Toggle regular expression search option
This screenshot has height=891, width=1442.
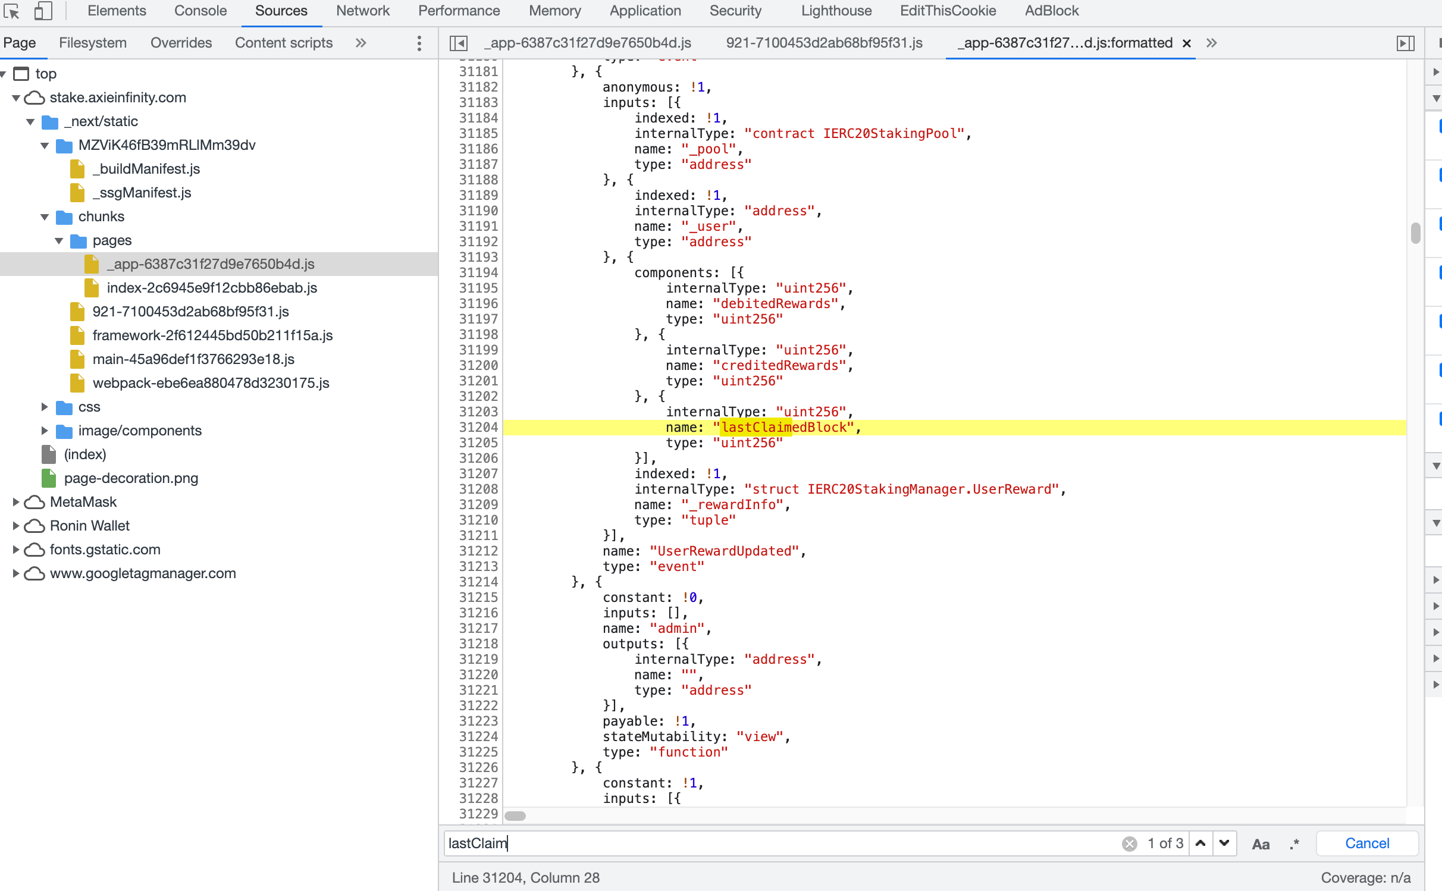click(1294, 844)
